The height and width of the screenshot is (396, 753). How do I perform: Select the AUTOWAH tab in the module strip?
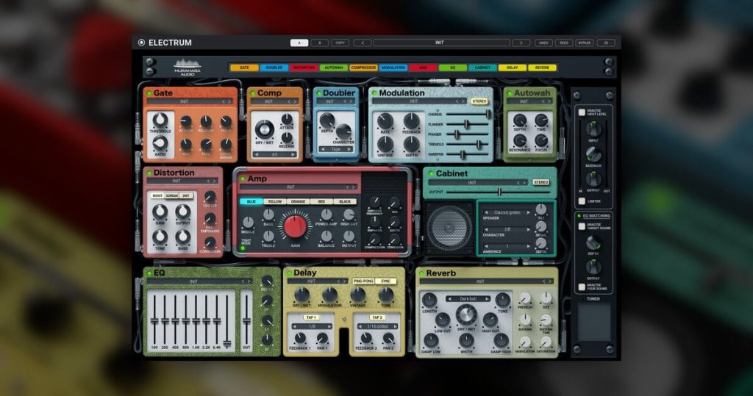click(x=334, y=68)
